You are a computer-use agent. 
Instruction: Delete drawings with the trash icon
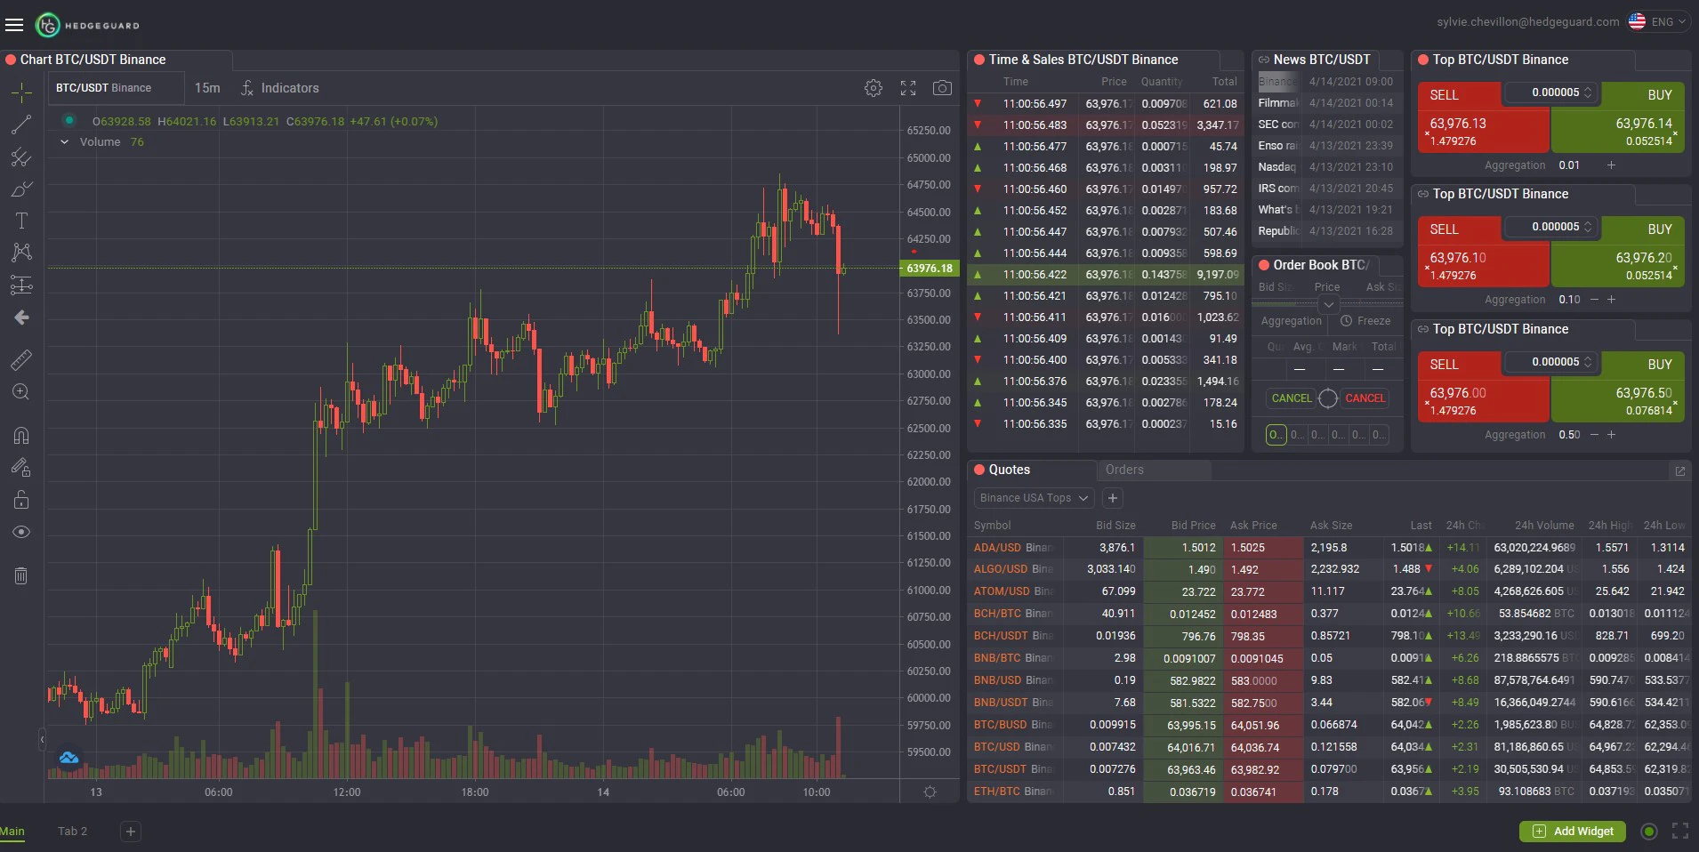(x=20, y=575)
